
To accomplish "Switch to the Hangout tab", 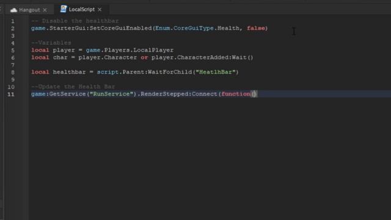I will 29,10.
